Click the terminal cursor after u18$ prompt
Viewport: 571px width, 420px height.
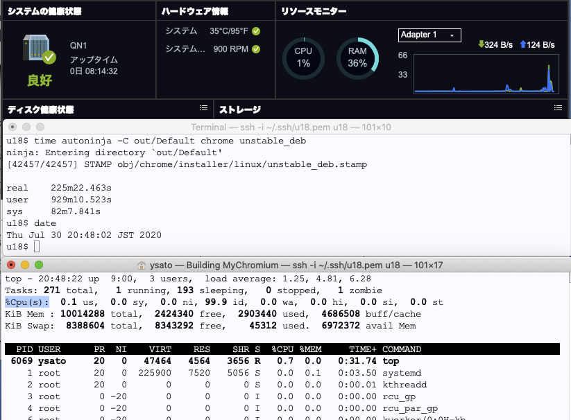pyautogui.click(x=37, y=247)
